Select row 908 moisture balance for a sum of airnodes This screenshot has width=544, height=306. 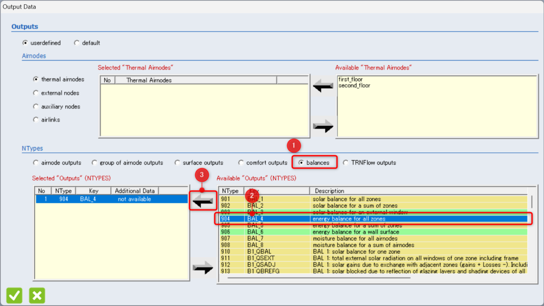373,245
